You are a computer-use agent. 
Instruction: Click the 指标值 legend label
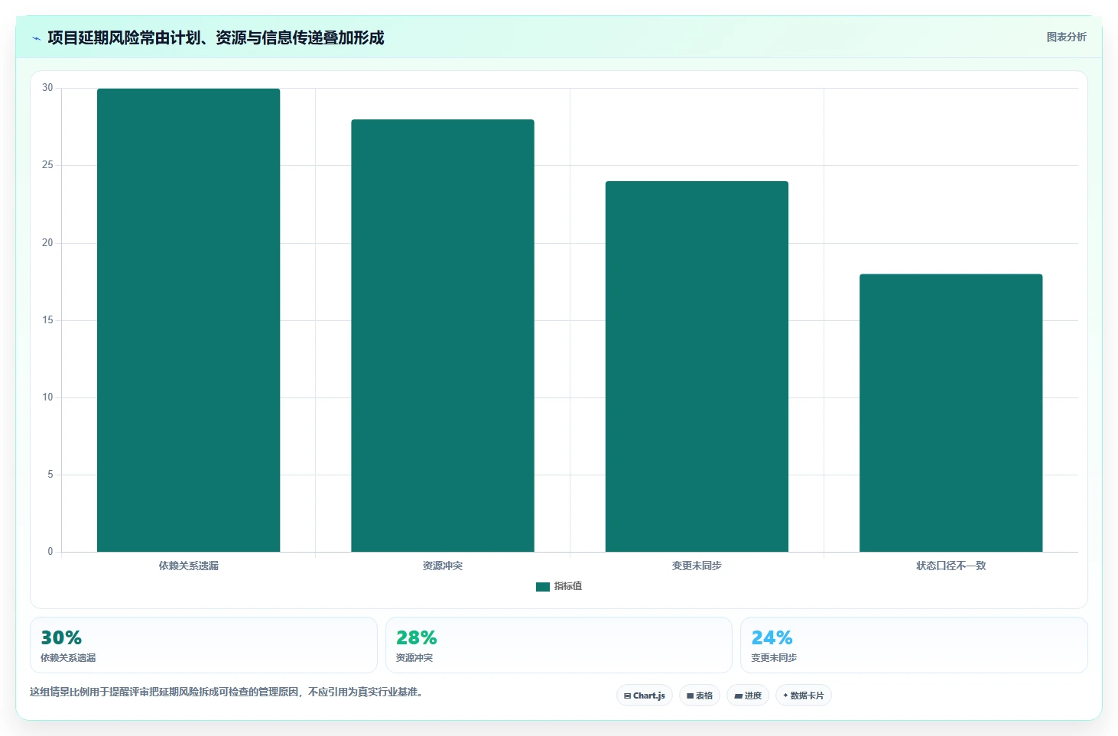(x=568, y=586)
